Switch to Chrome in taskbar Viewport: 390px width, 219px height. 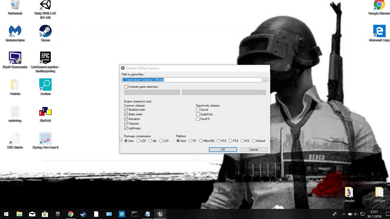70,214
